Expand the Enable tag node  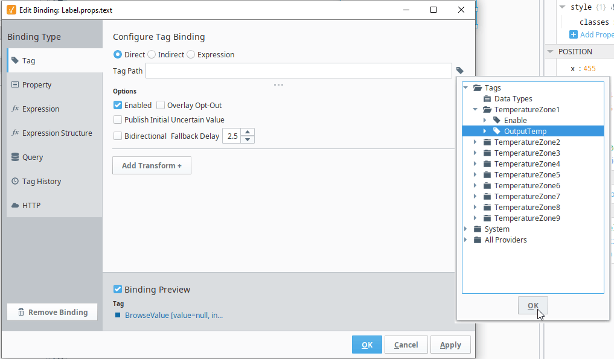(485, 120)
